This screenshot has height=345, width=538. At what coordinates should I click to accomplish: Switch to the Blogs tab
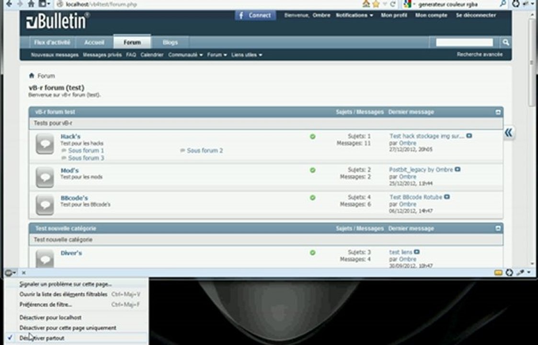170,43
